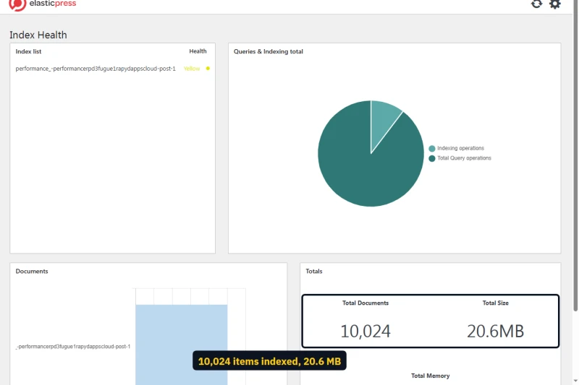Toggle the Indexing operations legend item

[457, 148]
